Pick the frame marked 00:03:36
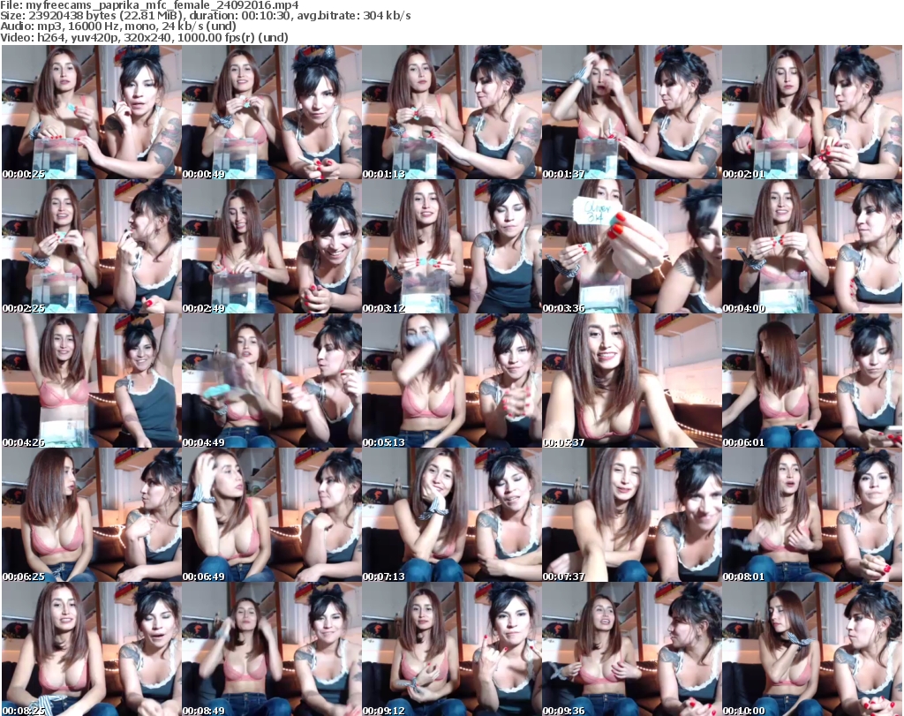The image size is (904, 716). point(631,246)
